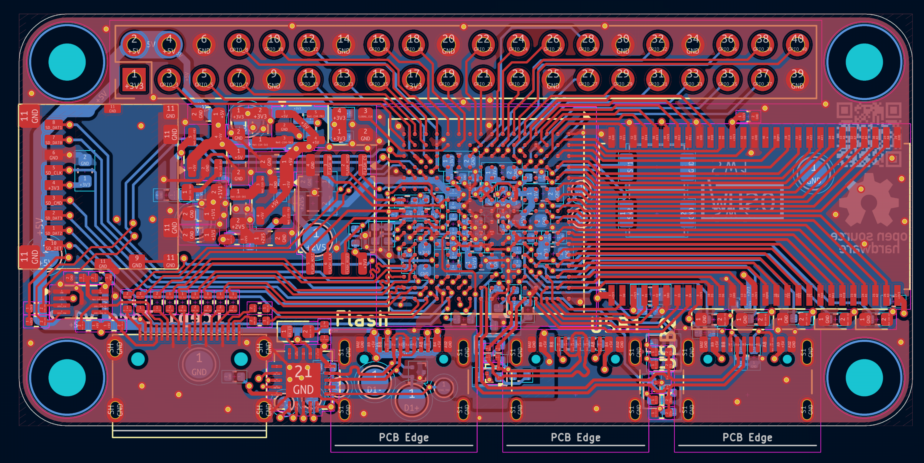Click header pin 20 GND pad

[x=448, y=44]
